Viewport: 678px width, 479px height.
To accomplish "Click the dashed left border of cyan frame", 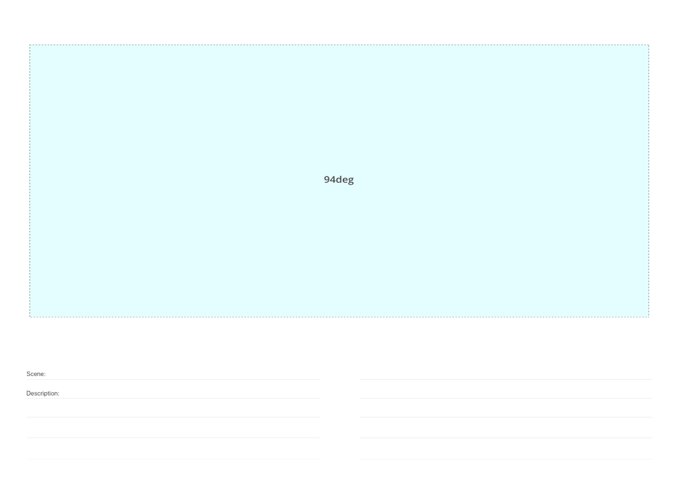I will [30, 181].
